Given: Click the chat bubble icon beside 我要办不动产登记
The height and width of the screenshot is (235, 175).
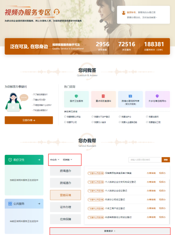Looking at the screenshot, I should 92,117.
